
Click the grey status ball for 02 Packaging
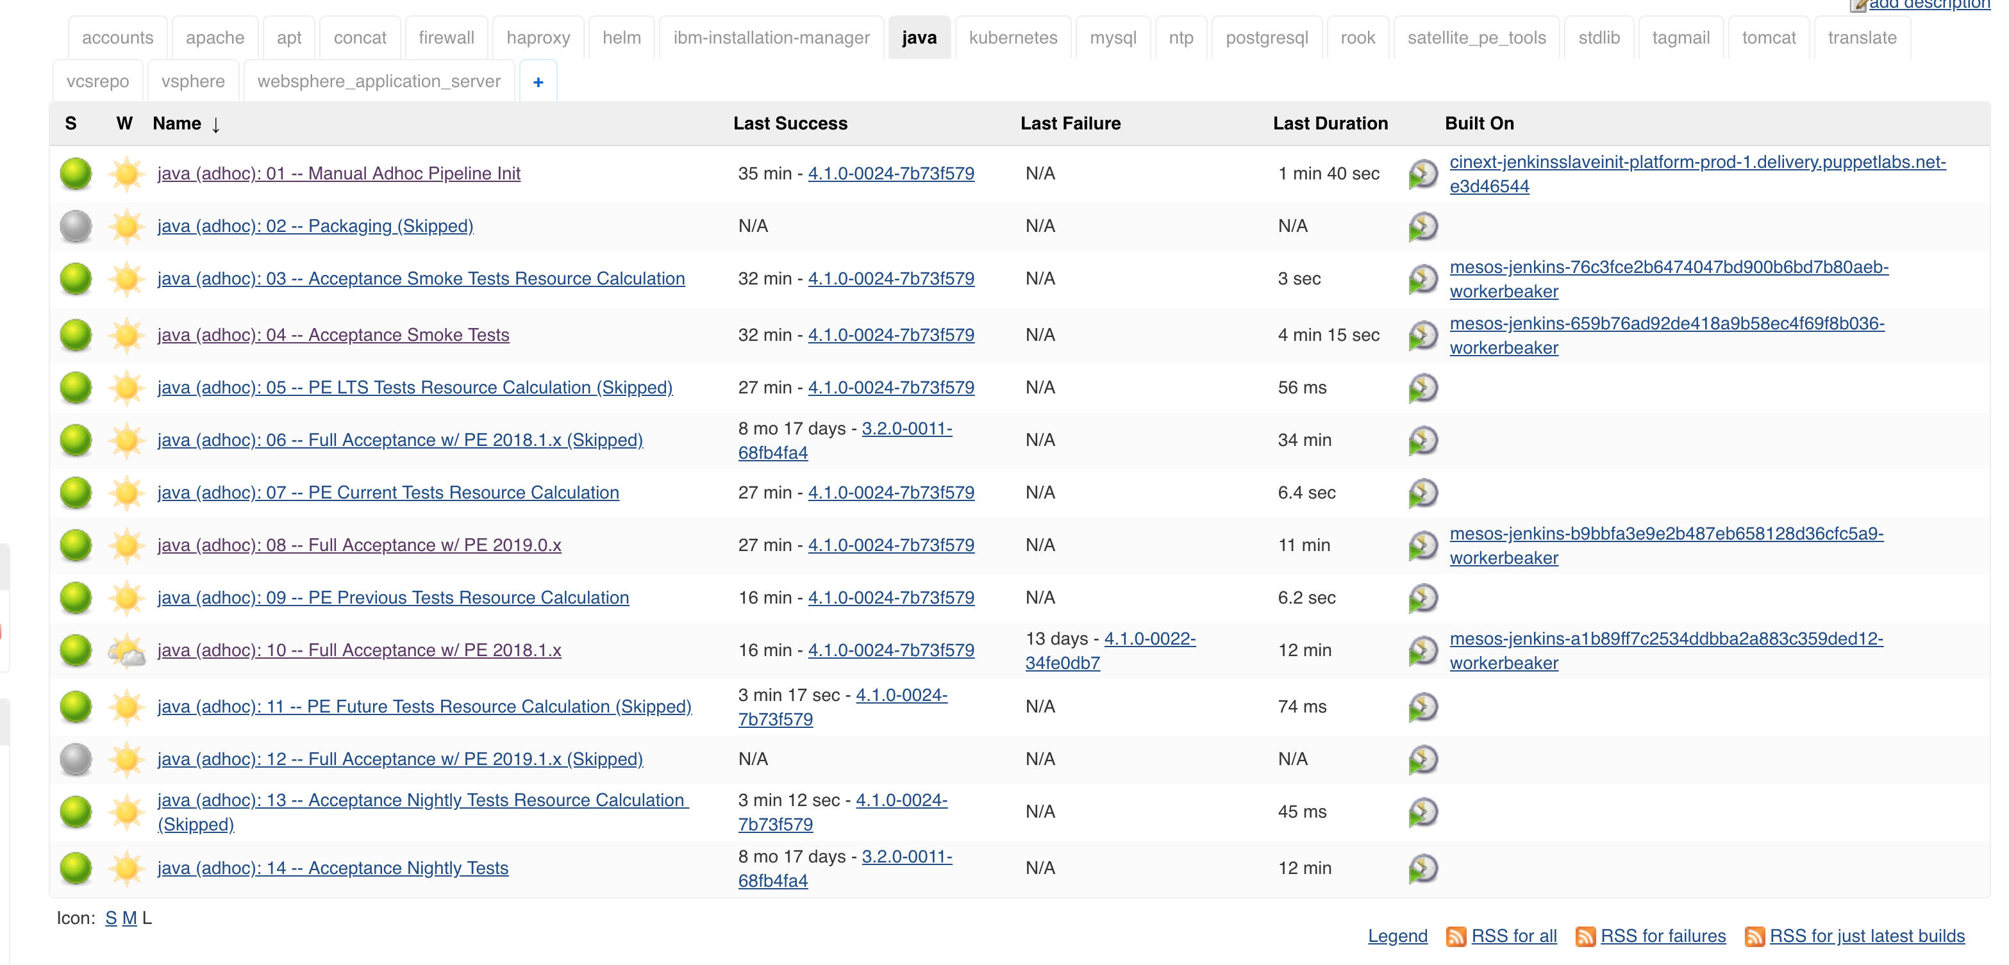point(76,226)
